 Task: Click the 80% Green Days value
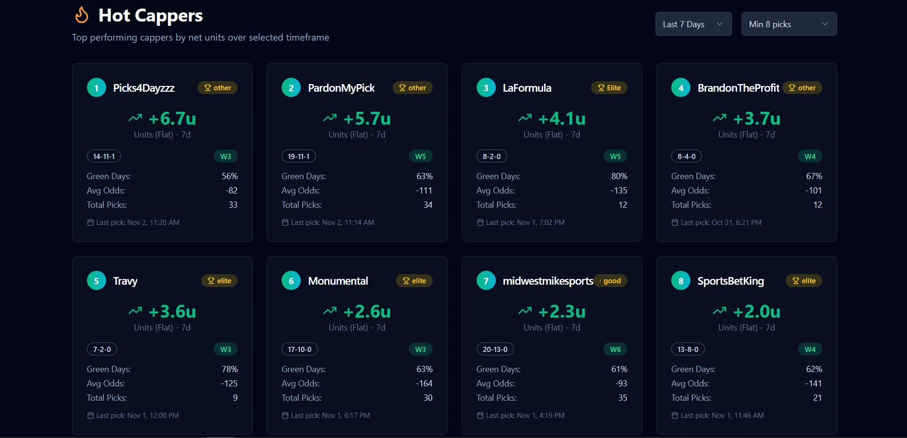pos(619,176)
